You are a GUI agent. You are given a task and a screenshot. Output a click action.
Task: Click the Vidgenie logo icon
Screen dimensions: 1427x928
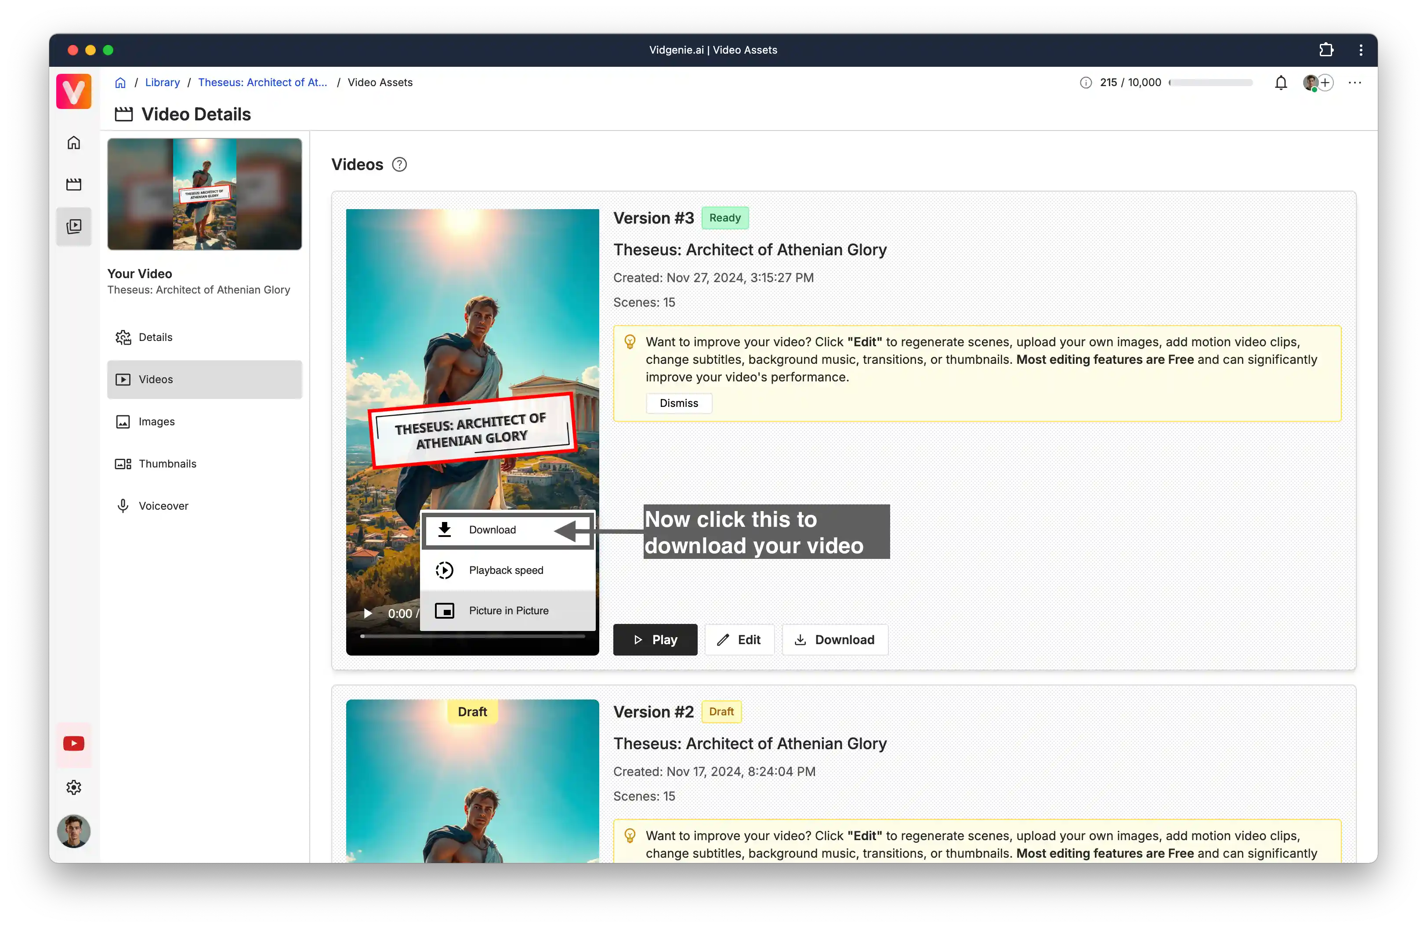74,91
